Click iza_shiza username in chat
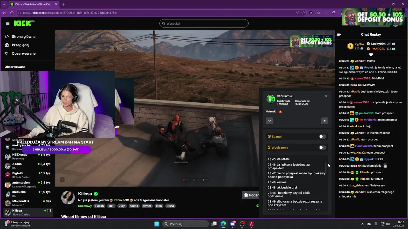The height and width of the screenshot is (229, 408). tap(357, 185)
